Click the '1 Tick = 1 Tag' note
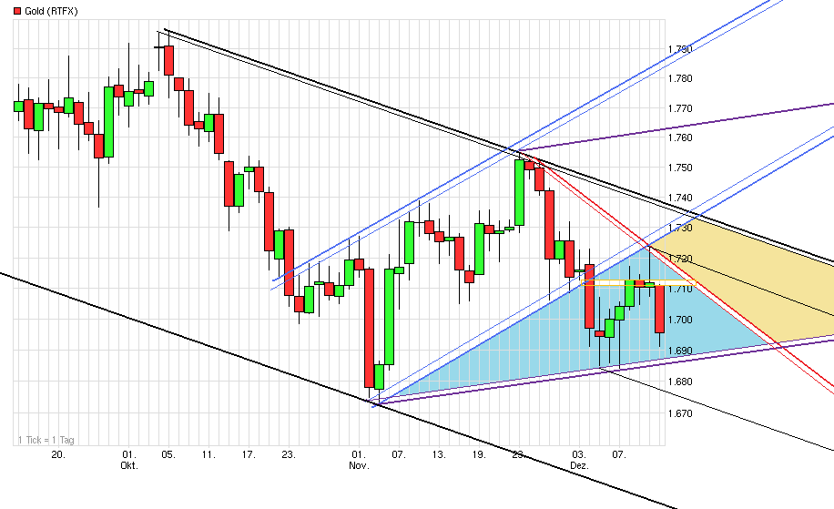This screenshot has width=834, height=509. point(46,440)
